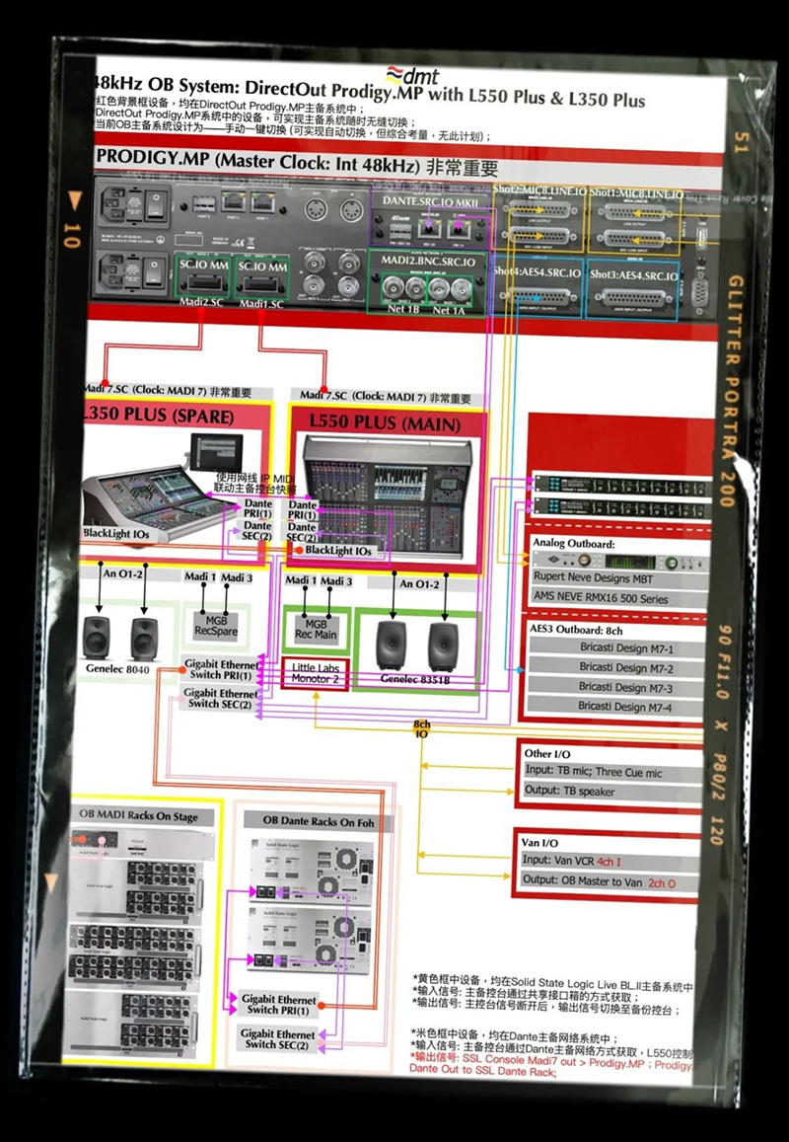Click the 'Net 1A' connector label
The width and height of the screenshot is (789, 1142).
[x=449, y=310]
